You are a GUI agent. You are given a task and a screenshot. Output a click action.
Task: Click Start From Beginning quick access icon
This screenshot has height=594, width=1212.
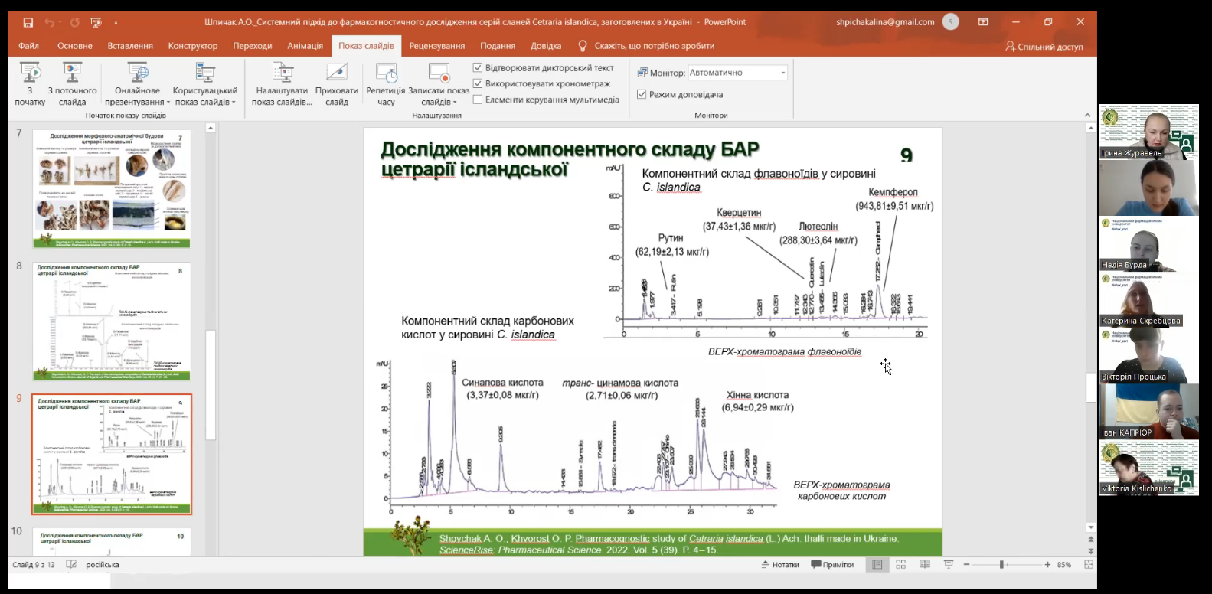[96, 22]
